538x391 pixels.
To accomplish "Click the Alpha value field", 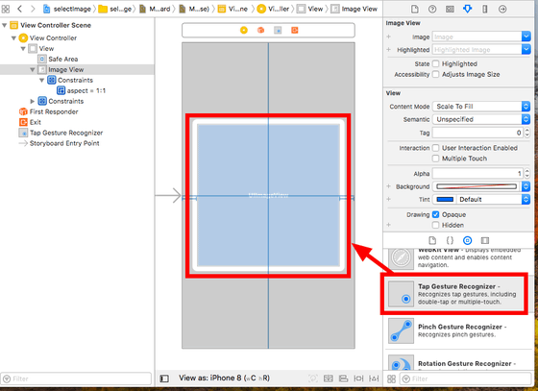I will [477, 174].
